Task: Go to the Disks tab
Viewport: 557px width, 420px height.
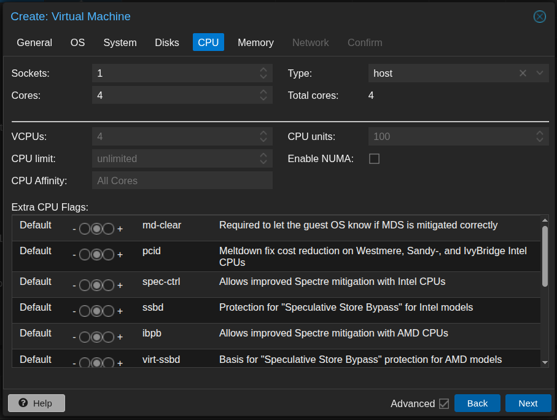Action: (x=167, y=42)
